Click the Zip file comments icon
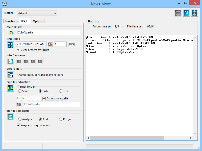The width and height of the screenshot is (202, 151). pyautogui.click(x=10, y=117)
